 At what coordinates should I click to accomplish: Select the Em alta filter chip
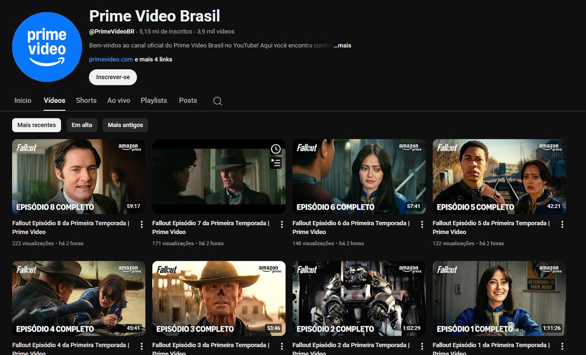pos(82,125)
